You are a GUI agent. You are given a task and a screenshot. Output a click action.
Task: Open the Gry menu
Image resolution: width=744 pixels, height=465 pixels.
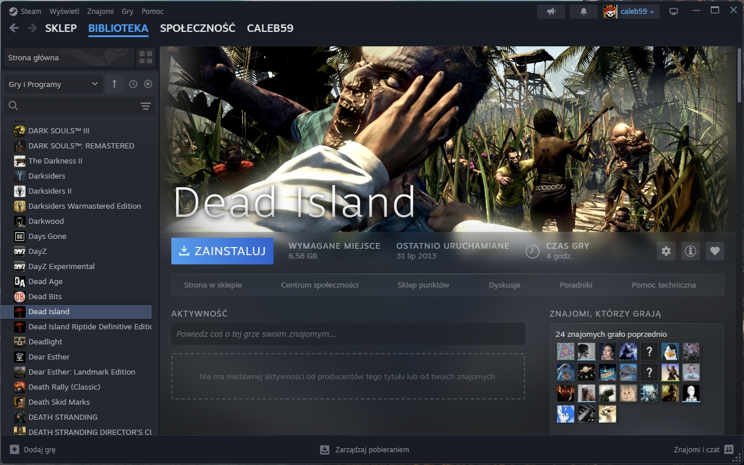[x=128, y=12]
